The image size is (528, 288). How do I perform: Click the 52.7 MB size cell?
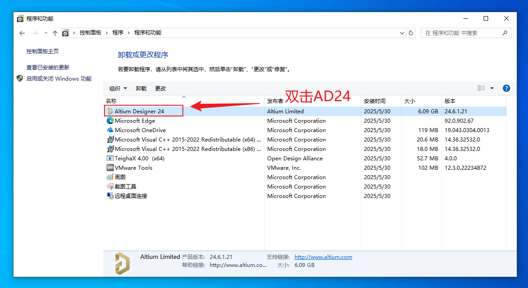pyautogui.click(x=427, y=158)
